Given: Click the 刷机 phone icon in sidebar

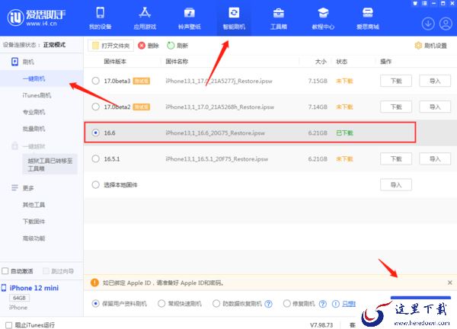Looking at the screenshot, I should tap(14, 62).
